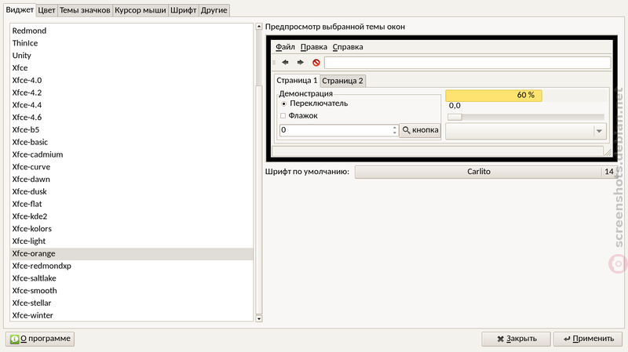
Task: Select the Xfce-light theme
Action: (132, 241)
